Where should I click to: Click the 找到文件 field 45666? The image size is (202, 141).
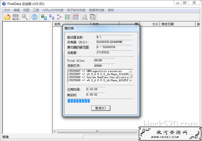[105, 66]
